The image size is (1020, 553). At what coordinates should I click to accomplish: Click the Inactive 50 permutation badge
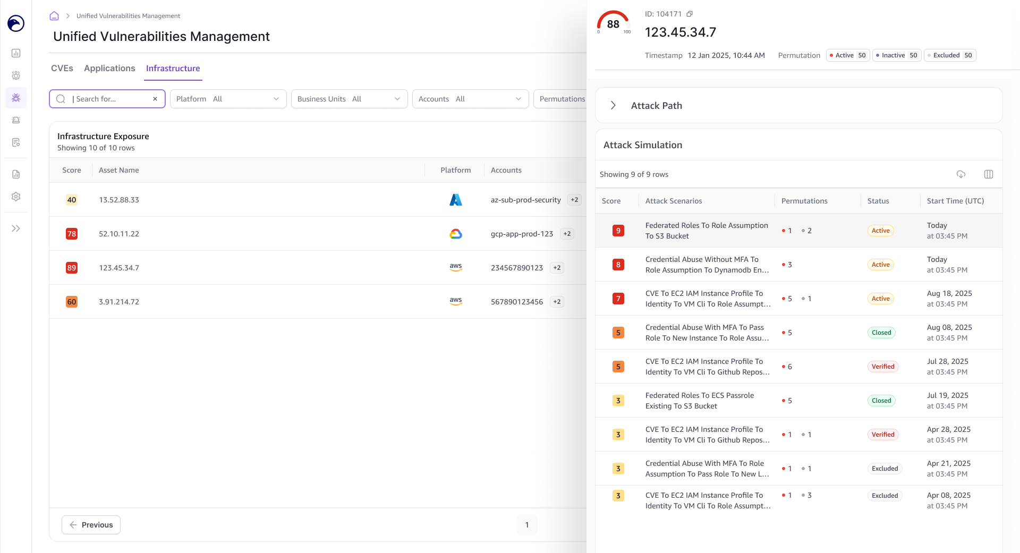(x=897, y=55)
